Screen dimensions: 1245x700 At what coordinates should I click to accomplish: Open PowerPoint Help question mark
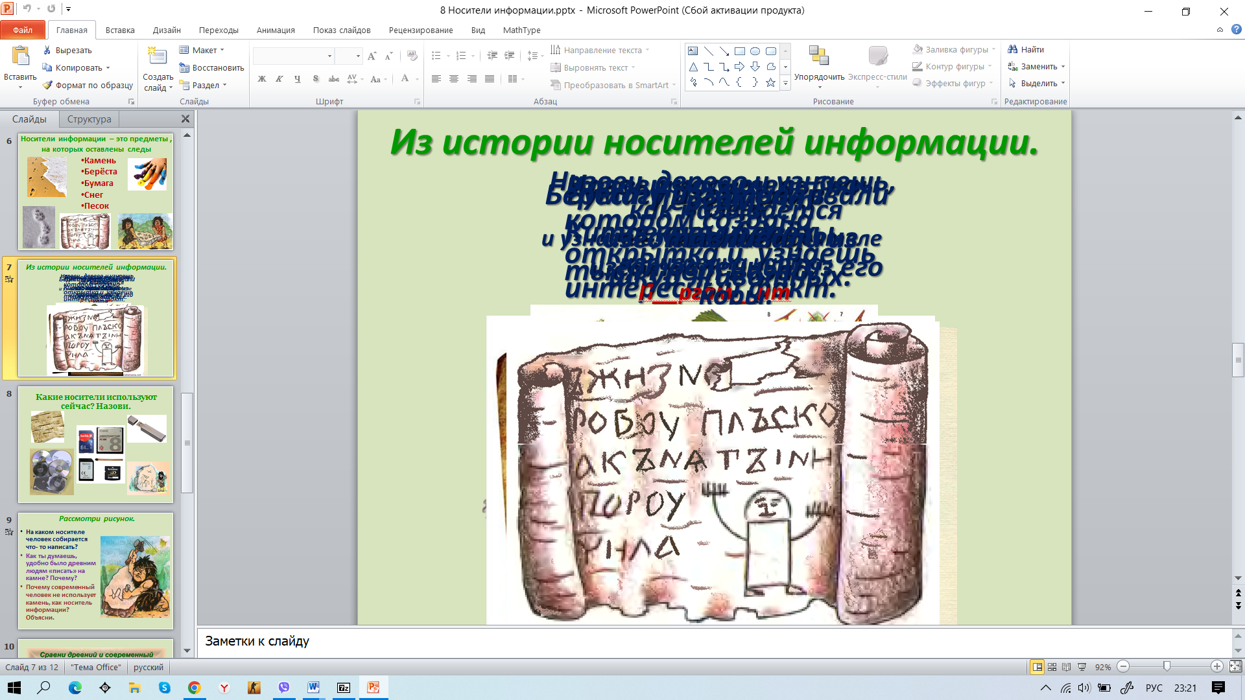(x=1236, y=30)
